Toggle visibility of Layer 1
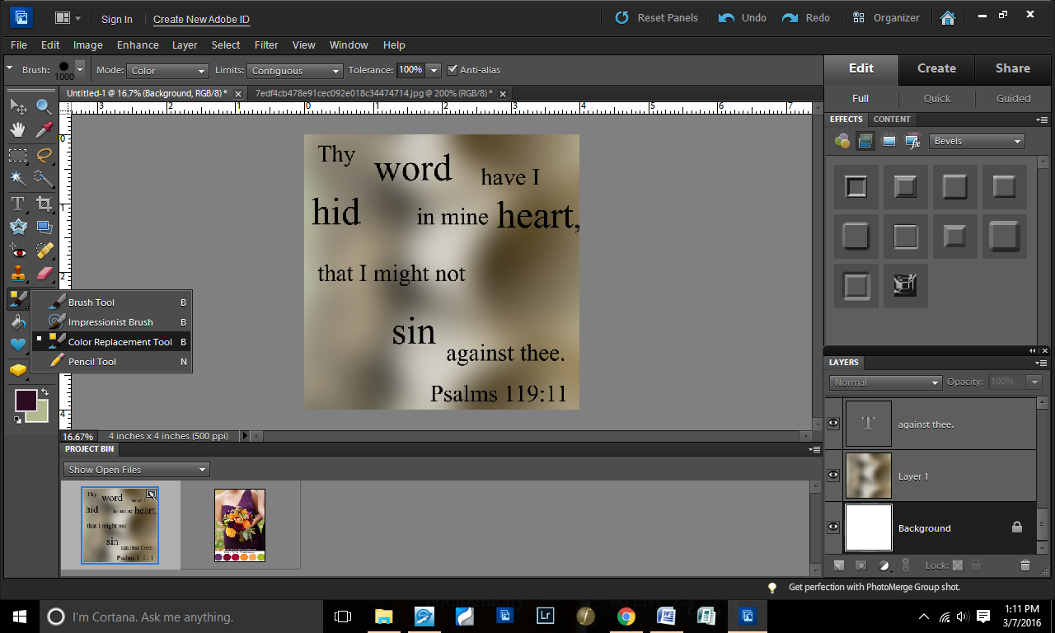 click(x=833, y=476)
